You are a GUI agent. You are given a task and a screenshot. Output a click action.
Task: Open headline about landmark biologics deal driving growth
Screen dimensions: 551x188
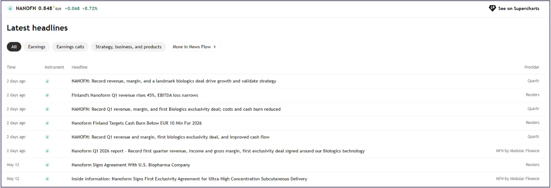pos(174,81)
